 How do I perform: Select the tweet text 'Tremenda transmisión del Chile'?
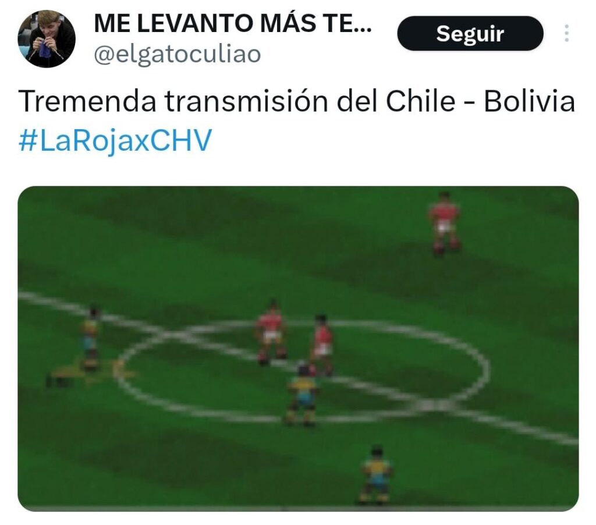pos(236,101)
